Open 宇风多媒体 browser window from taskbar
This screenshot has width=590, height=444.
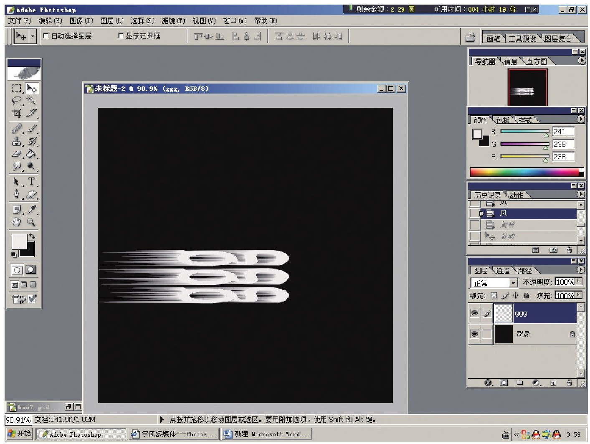174,434
